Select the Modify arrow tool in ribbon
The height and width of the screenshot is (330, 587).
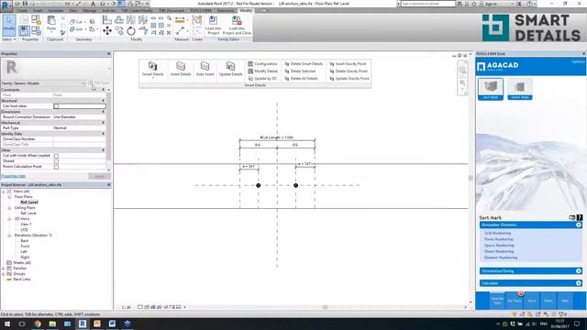point(8,25)
